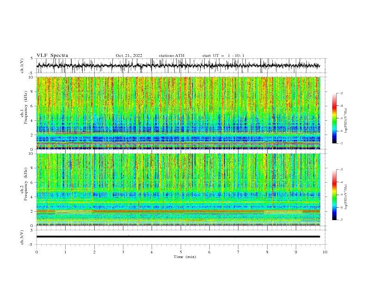
Task: Click time axis tick label "2"
Action: [x=94, y=252]
